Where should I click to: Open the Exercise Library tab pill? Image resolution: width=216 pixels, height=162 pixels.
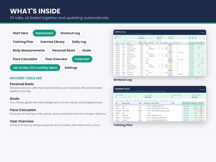(x=53, y=42)
